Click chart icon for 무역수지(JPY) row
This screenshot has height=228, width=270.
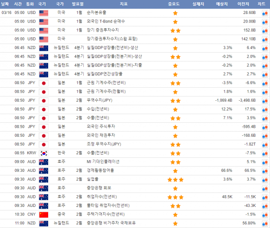(x=264, y=101)
